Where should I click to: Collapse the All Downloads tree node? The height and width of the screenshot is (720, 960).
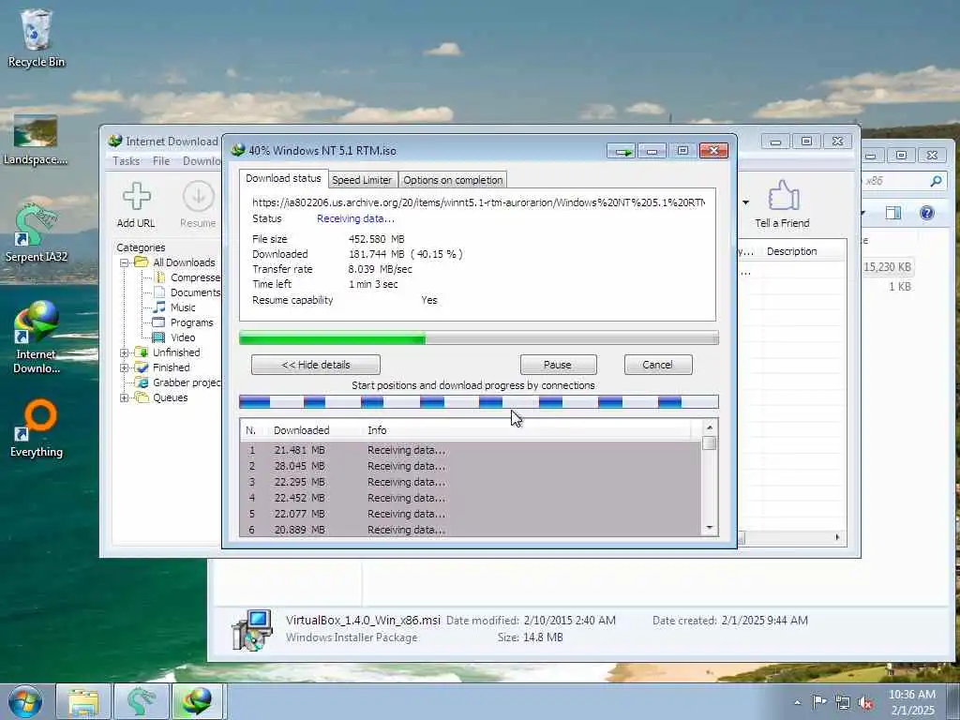(x=125, y=262)
